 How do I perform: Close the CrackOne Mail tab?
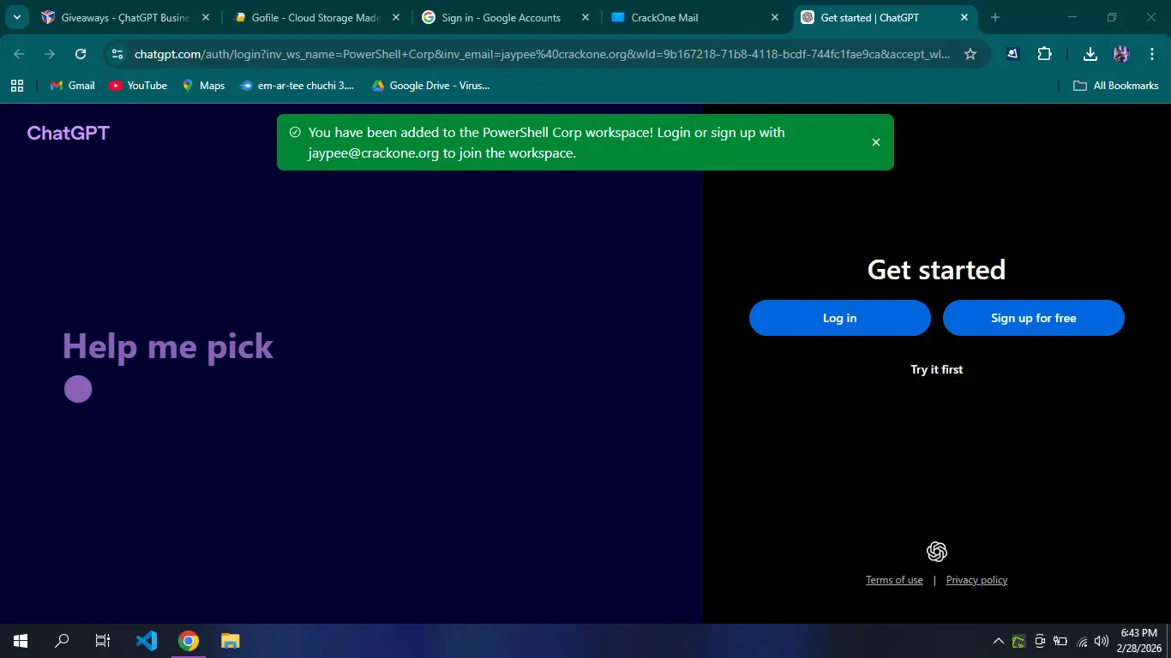(x=775, y=17)
